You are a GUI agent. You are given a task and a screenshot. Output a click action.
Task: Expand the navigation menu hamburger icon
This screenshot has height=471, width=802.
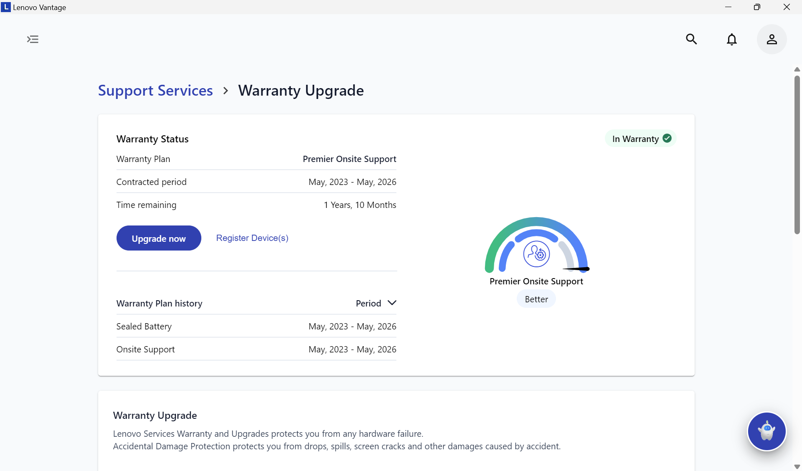click(33, 39)
